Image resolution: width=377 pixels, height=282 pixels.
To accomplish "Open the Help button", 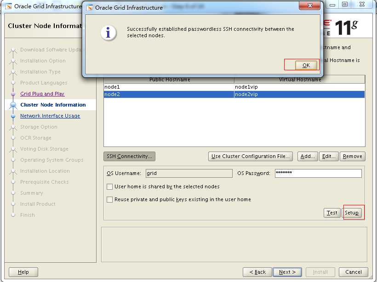I will (23, 272).
